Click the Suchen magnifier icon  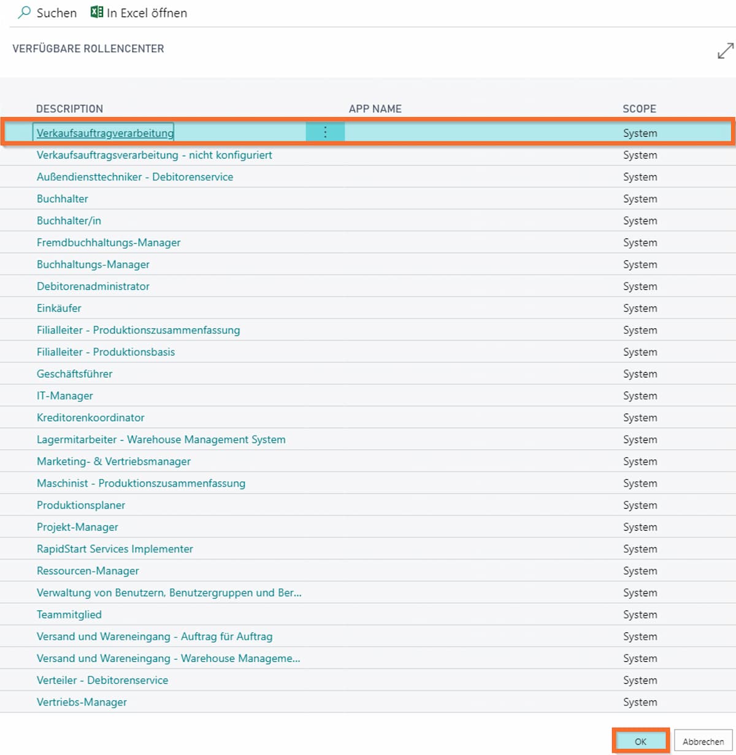pos(24,12)
